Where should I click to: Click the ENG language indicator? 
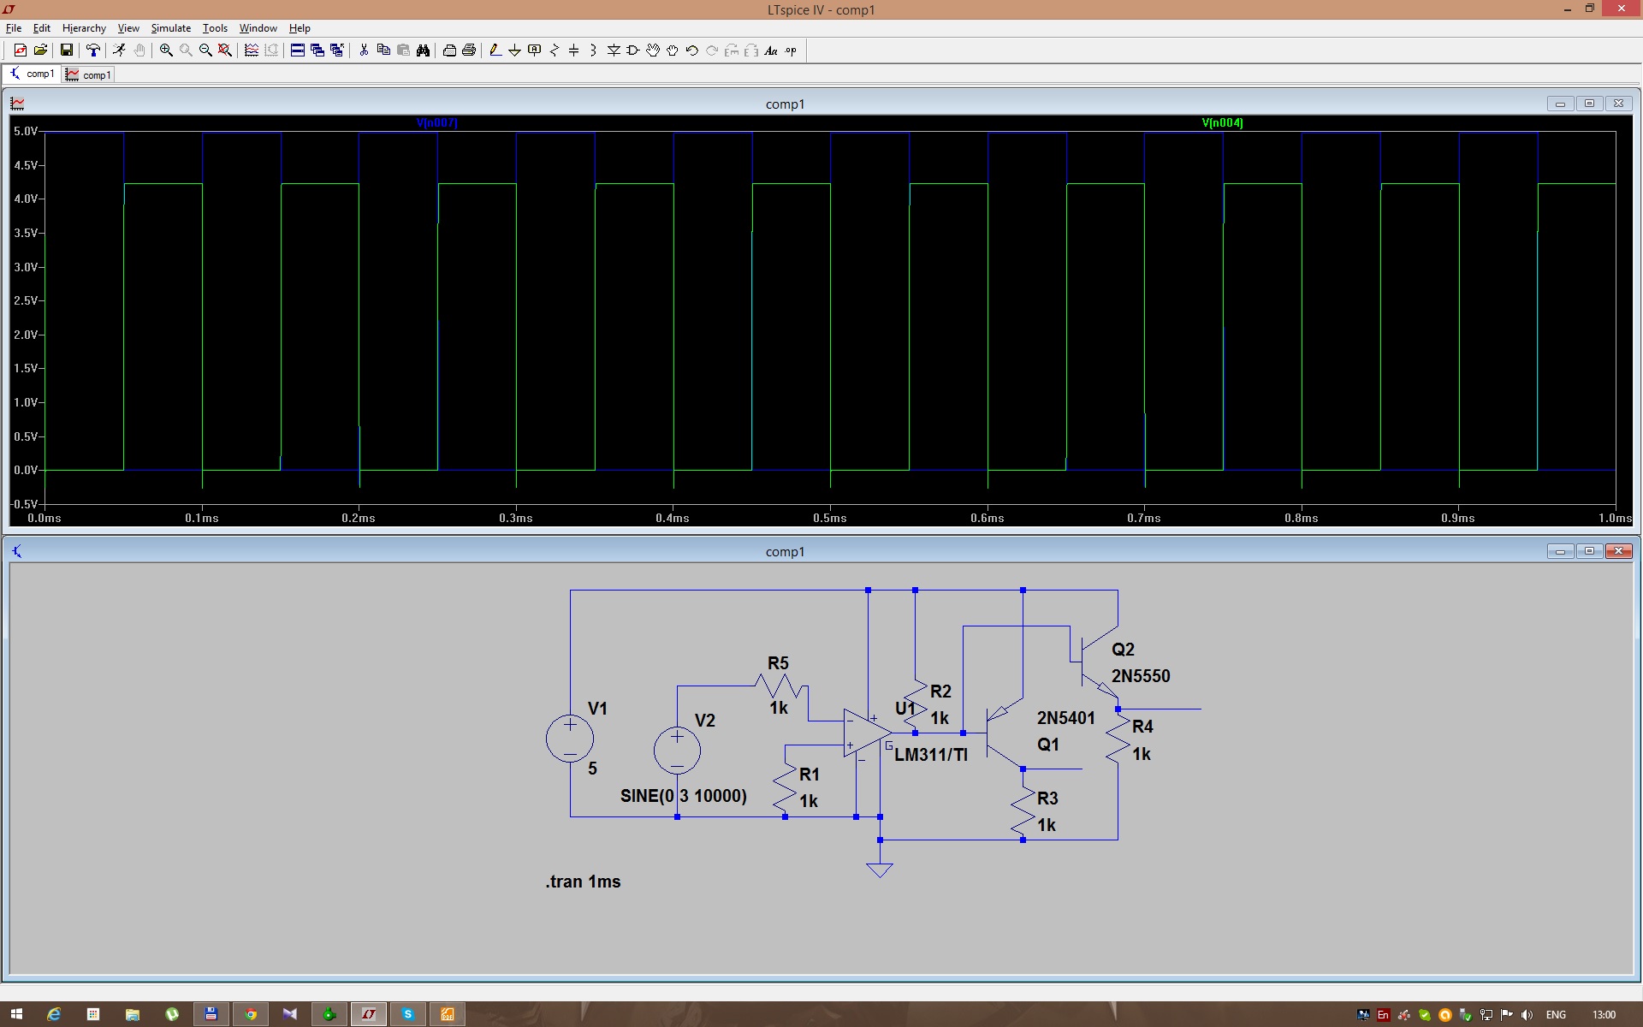pyautogui.click(x=1556, y=1015)
